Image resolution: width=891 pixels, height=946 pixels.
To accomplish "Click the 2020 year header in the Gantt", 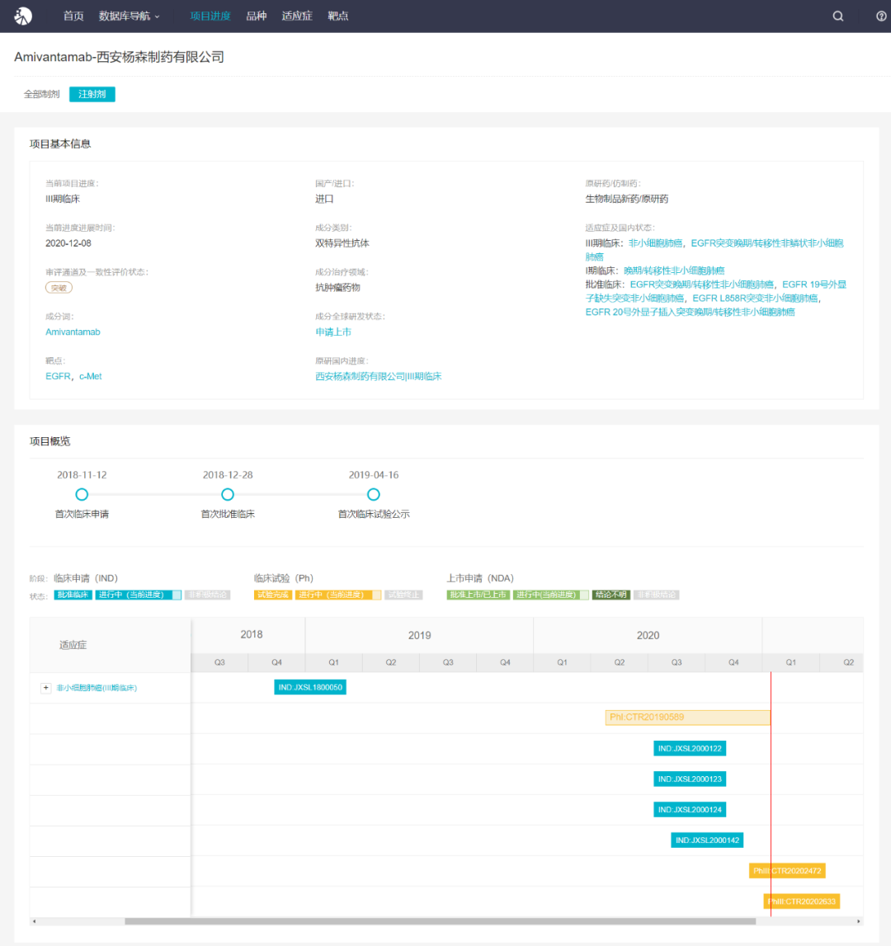I will tap(648, 635).
